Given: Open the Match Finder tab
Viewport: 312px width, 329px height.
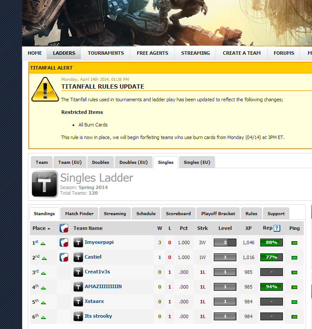Looking at the screenshot, I should coord(80,213).
